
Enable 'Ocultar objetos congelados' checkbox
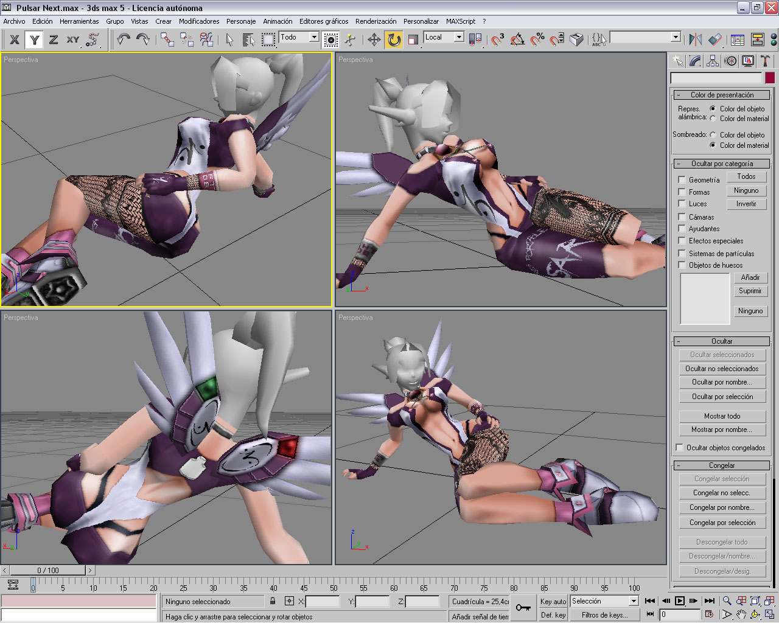pyautogui.click(x=679, y=448)
